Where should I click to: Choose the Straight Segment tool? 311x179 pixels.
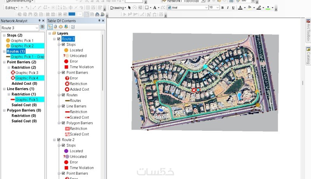point(34,7)
